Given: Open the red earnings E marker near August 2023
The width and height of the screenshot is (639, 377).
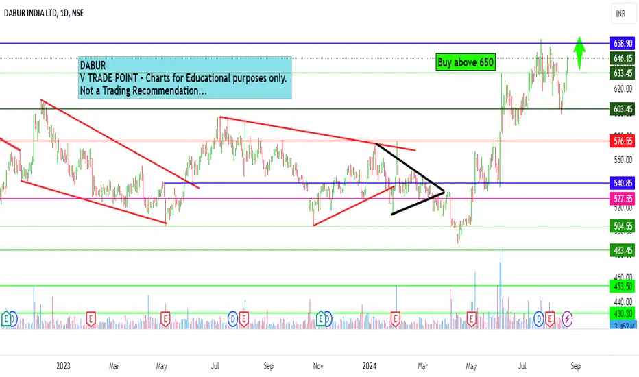Looking at the screenshot, I should (x=243, y=319).
